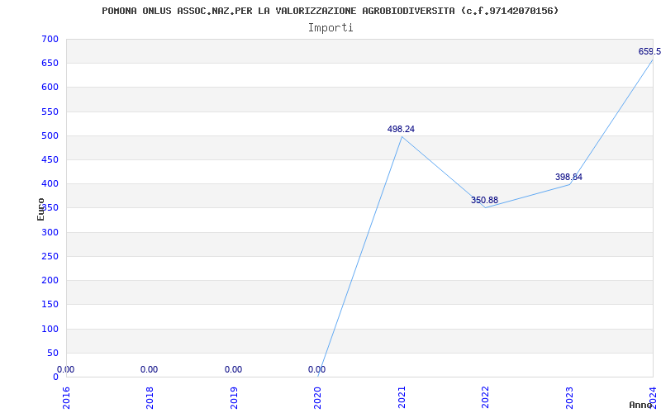This screenshot has height=413, width=661.
Task: Click the 600 y-axis tick label
Action: (x=50, y=88)
